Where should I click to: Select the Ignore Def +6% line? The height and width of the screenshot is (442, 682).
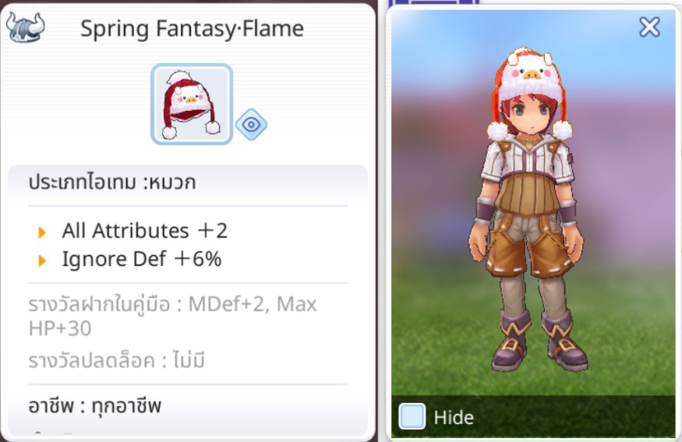coord(142,259)
